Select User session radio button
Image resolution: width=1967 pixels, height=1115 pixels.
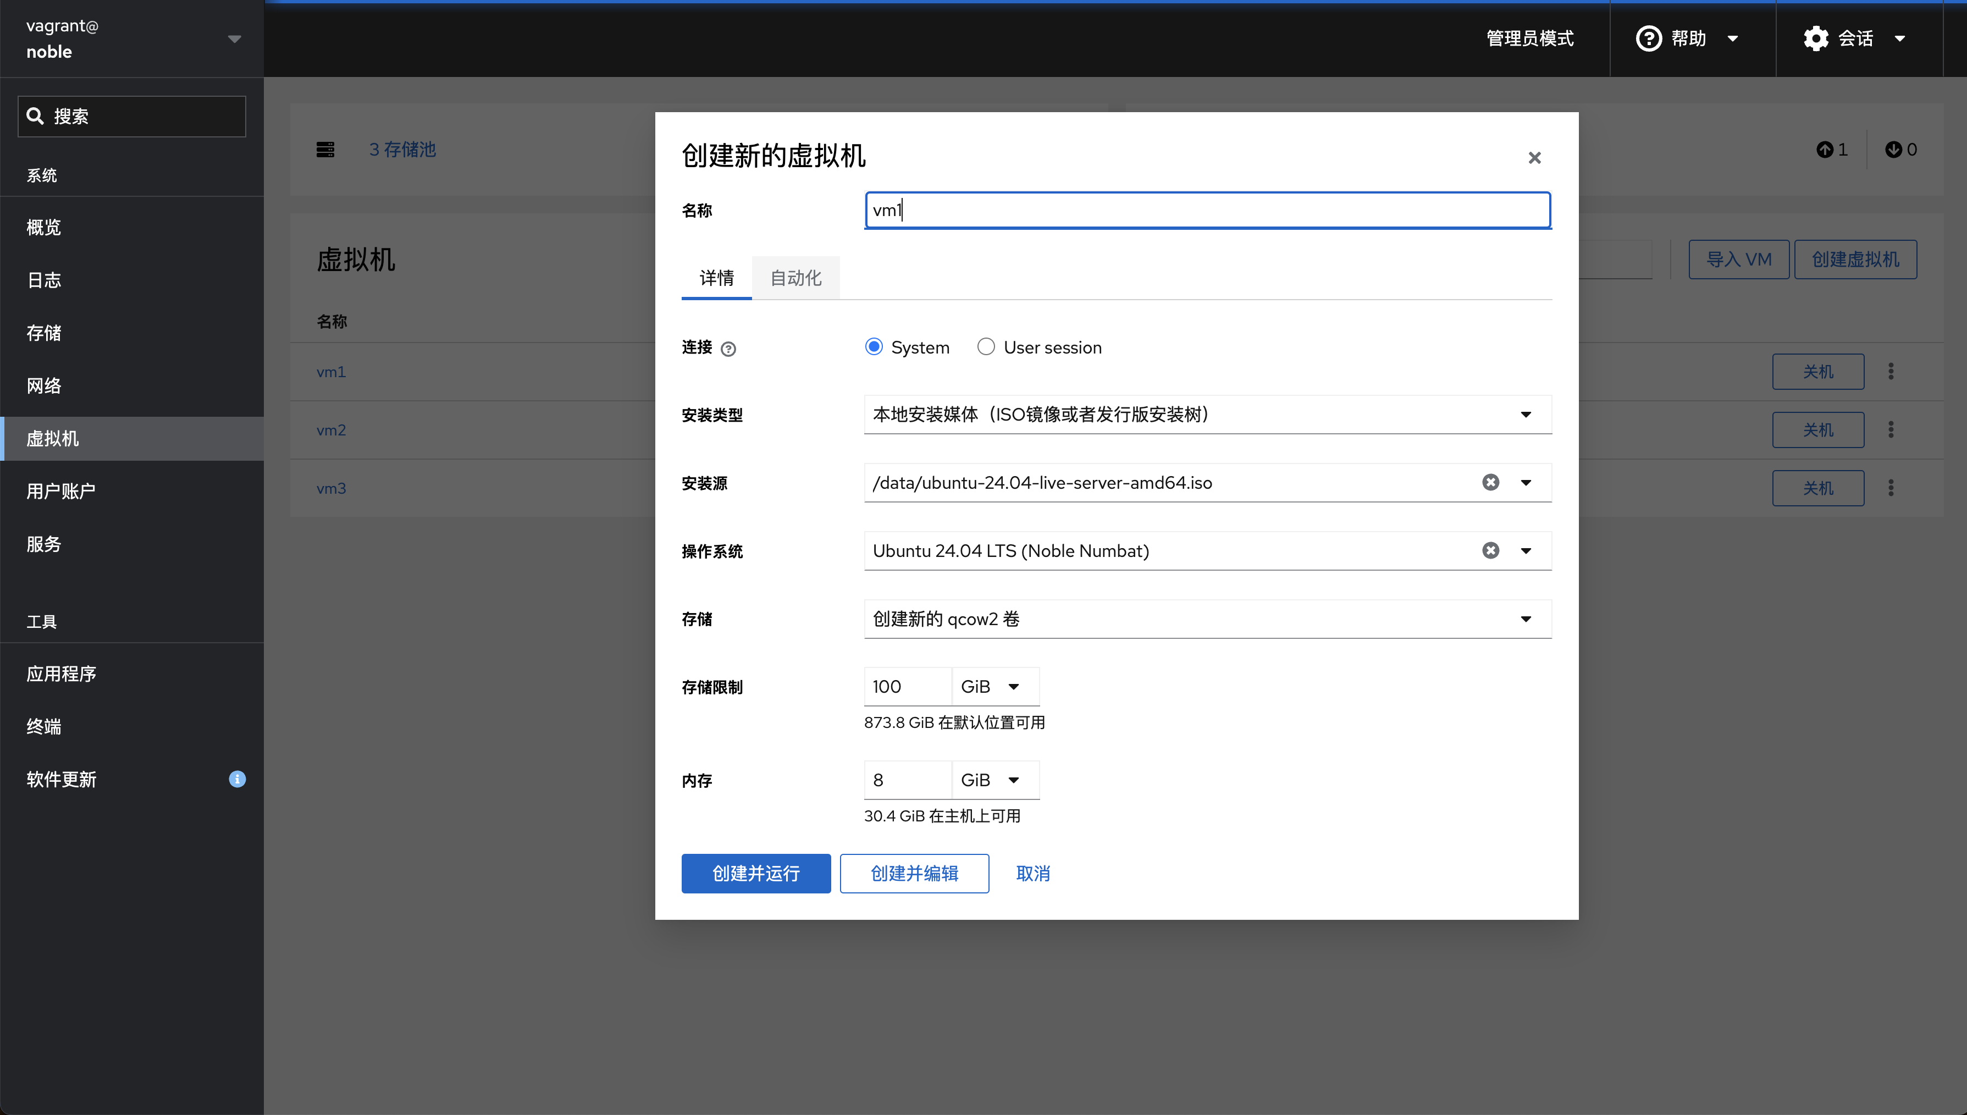click(x=987, y=347)
